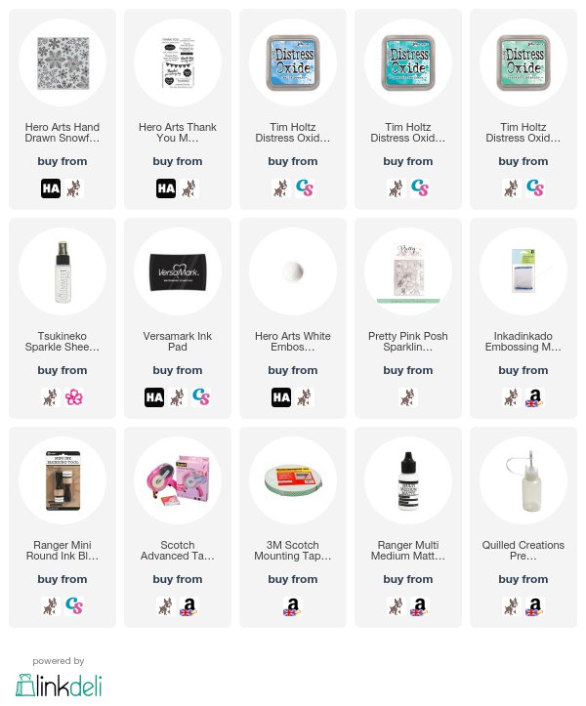Viewport: 586px width, 706px height.
Task: Click dog store icon under Pretty Pink Posh Sparkling
Action: 408,397
